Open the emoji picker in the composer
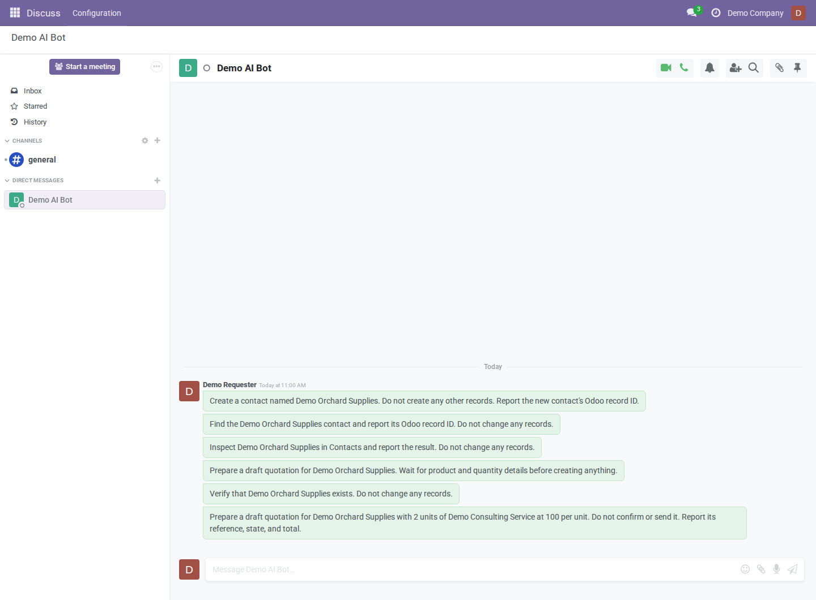Screen dimensions: 816x600 point(745,569)
